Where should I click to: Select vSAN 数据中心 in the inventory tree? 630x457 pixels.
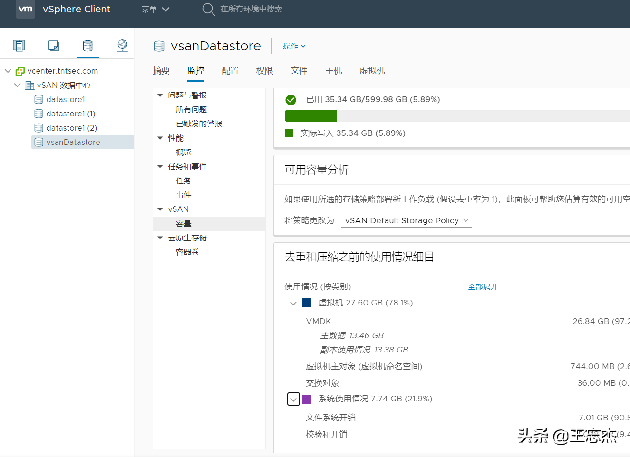(64, 85)
